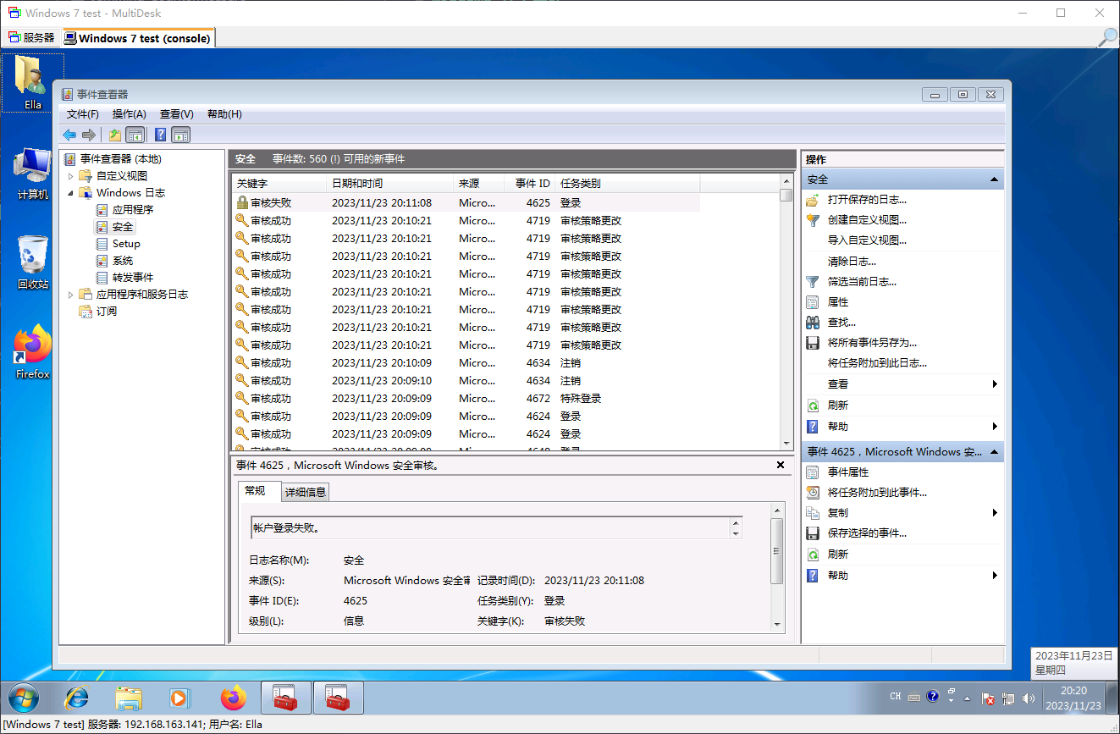Click 将任务附加到此日志 action
1120x734 pixels.
(x=877, y=363)
